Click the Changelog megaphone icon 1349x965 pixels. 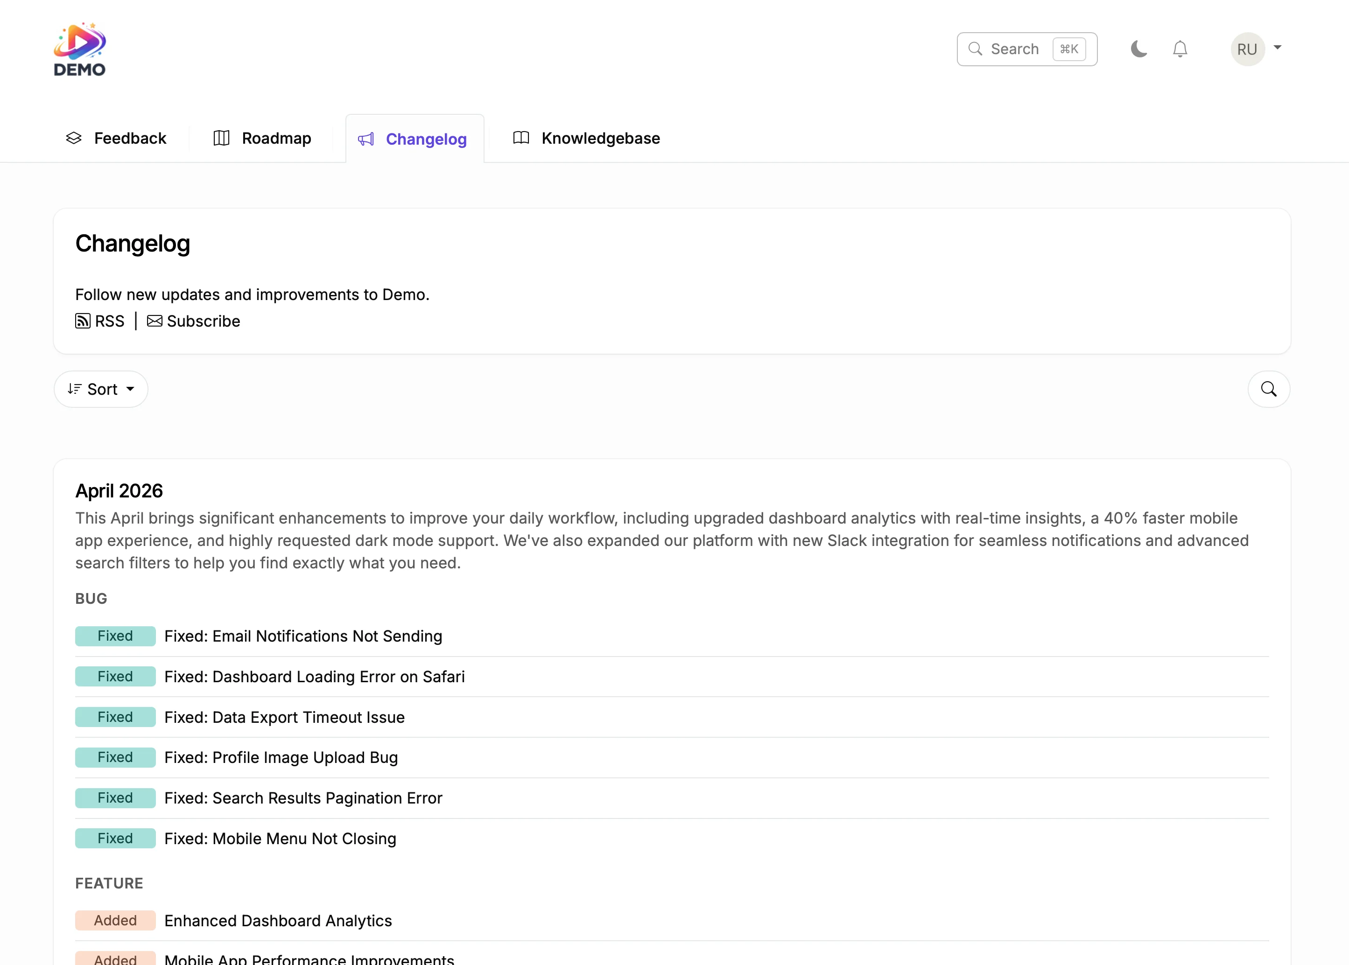pos(365,139)
